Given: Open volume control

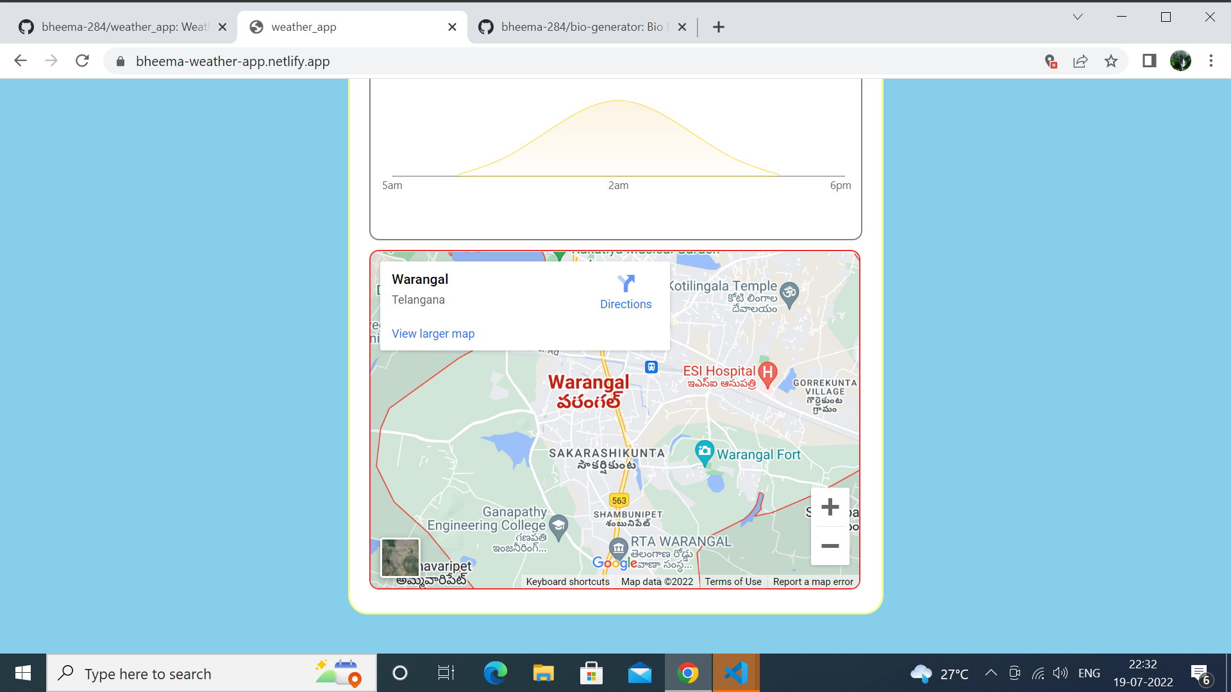Looking at the screenshot, I should (x=1060, y=673).
